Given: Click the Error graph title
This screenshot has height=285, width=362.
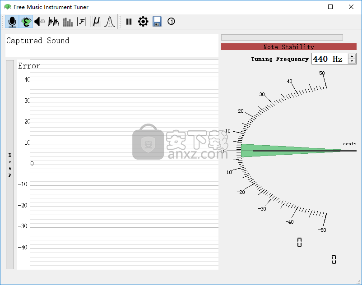Looking at the screenshot, I should 29,66.
